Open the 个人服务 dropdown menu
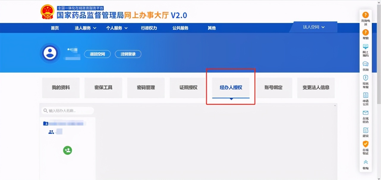 coord(117,28)
